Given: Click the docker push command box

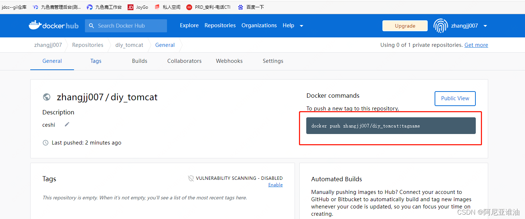Looking at the screenshot, I should click(x=391, y=126).
